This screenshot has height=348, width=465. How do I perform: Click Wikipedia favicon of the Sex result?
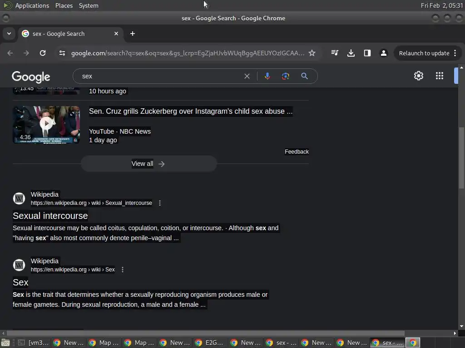19,265
